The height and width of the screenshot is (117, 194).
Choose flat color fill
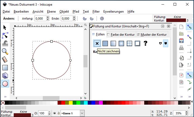click(105, 43)
